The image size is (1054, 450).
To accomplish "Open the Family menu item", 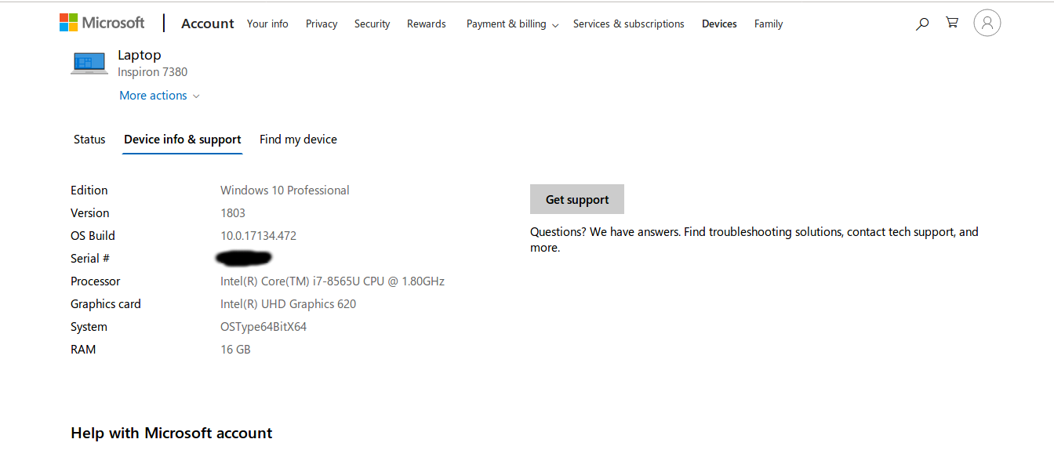I will [769, 24].
